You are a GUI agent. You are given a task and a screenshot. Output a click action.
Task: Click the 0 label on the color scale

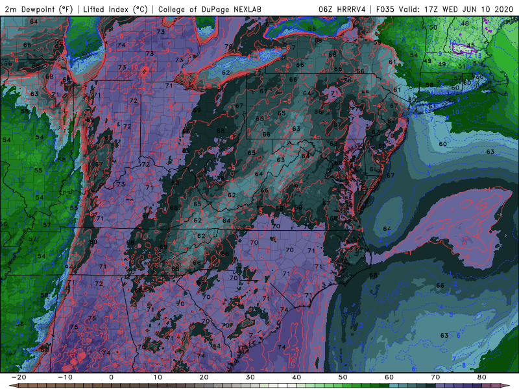tap(111, 377)
